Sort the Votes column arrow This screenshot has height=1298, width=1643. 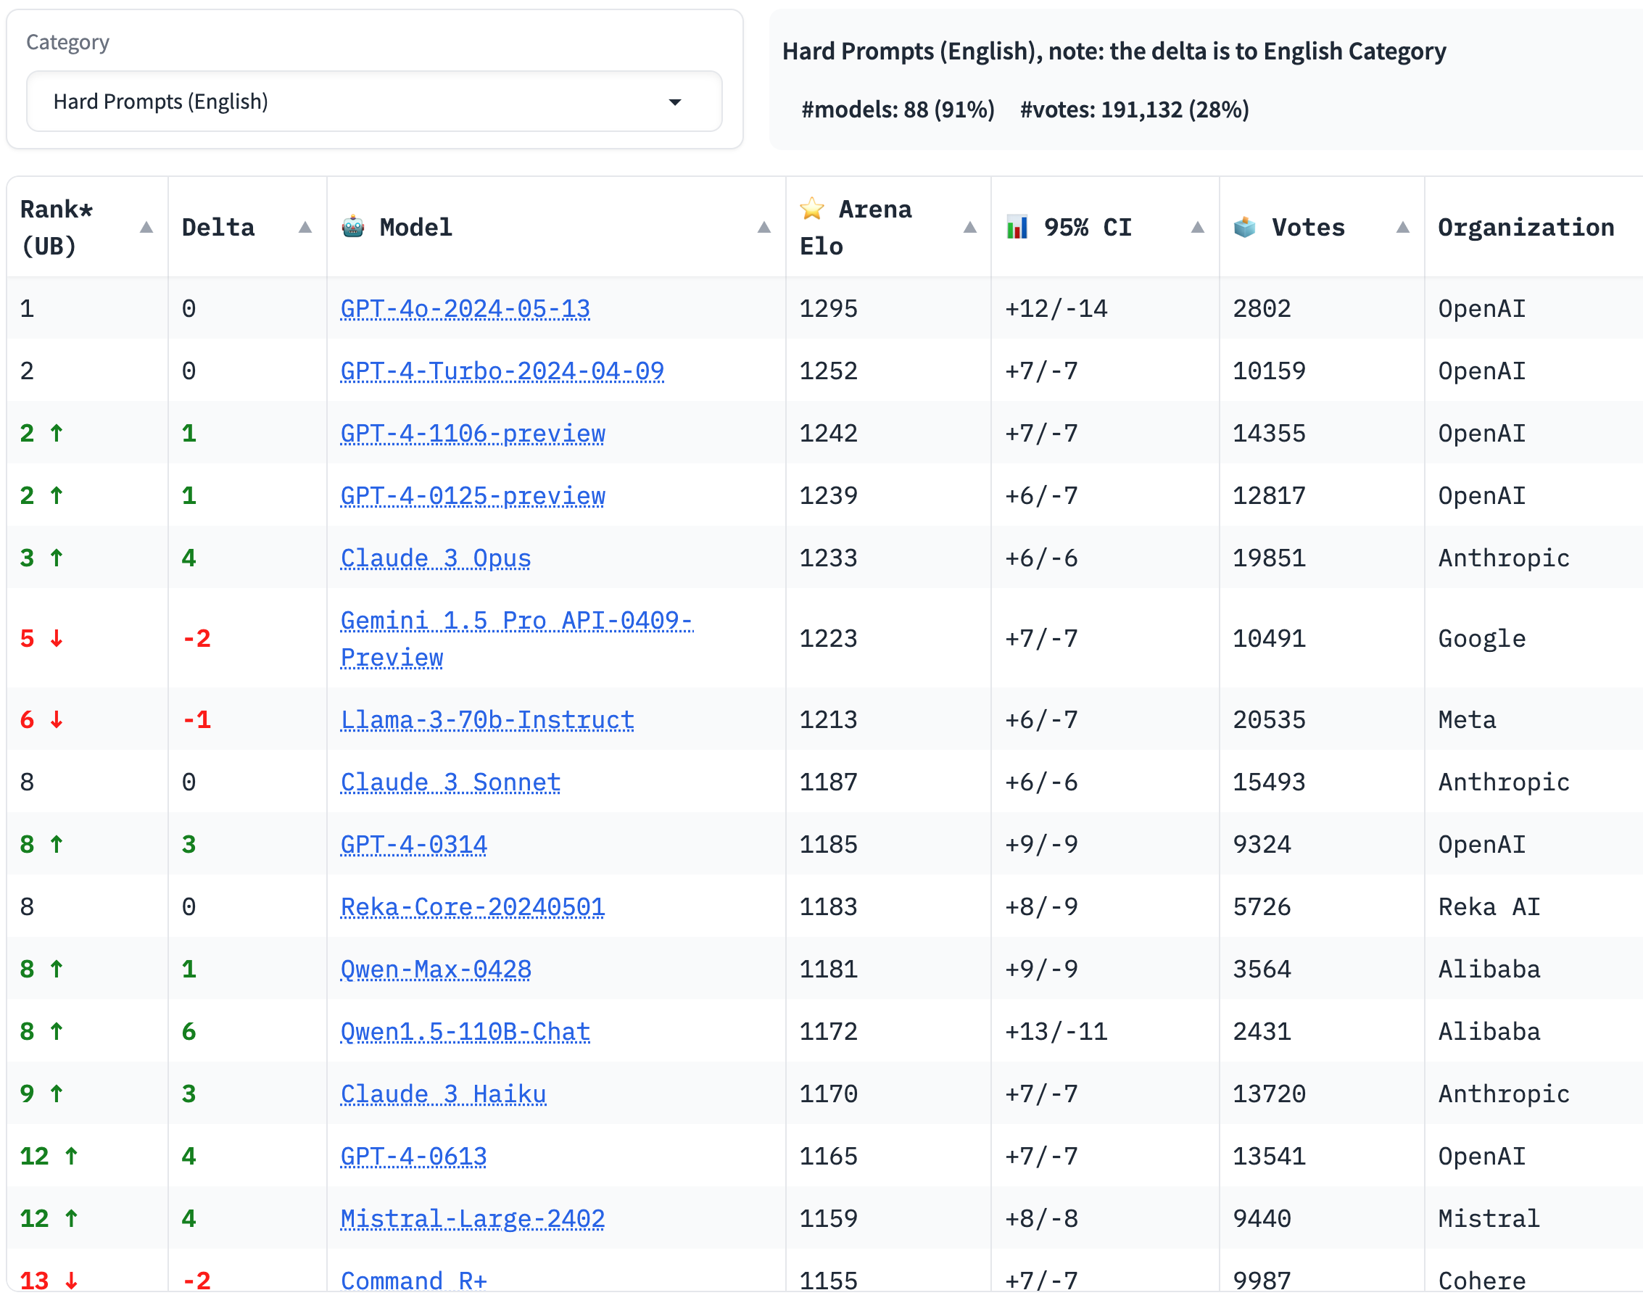(x=1403, y=227)
